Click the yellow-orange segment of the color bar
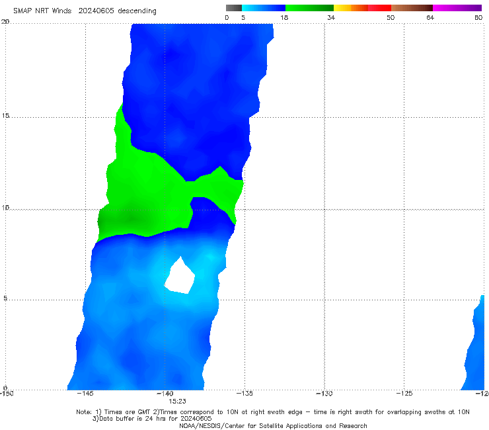 (x=351, y=8)
